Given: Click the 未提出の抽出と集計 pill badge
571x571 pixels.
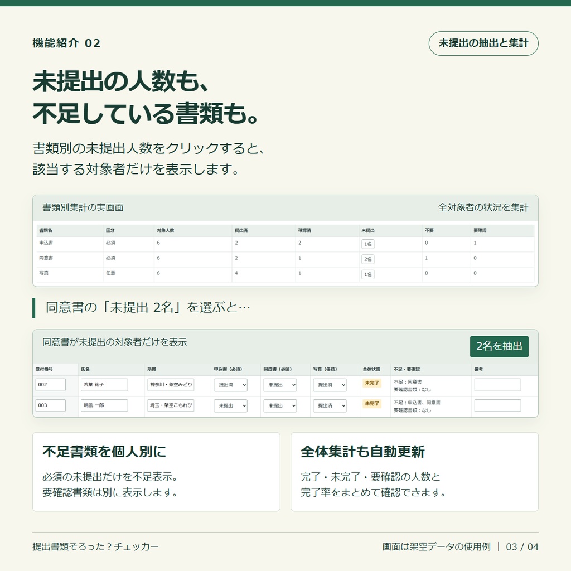Looking at the screenshot, I should (483, 43).
